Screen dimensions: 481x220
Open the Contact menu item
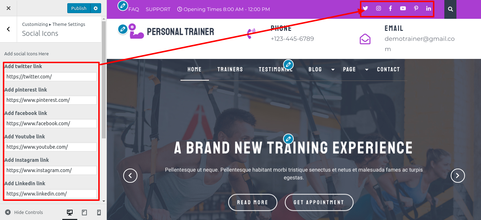tap(388, 70)
